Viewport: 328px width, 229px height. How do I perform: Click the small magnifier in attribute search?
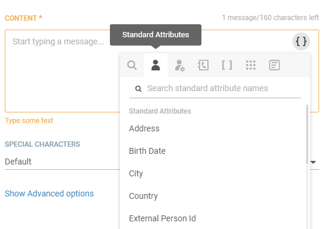tap(138, 89)
